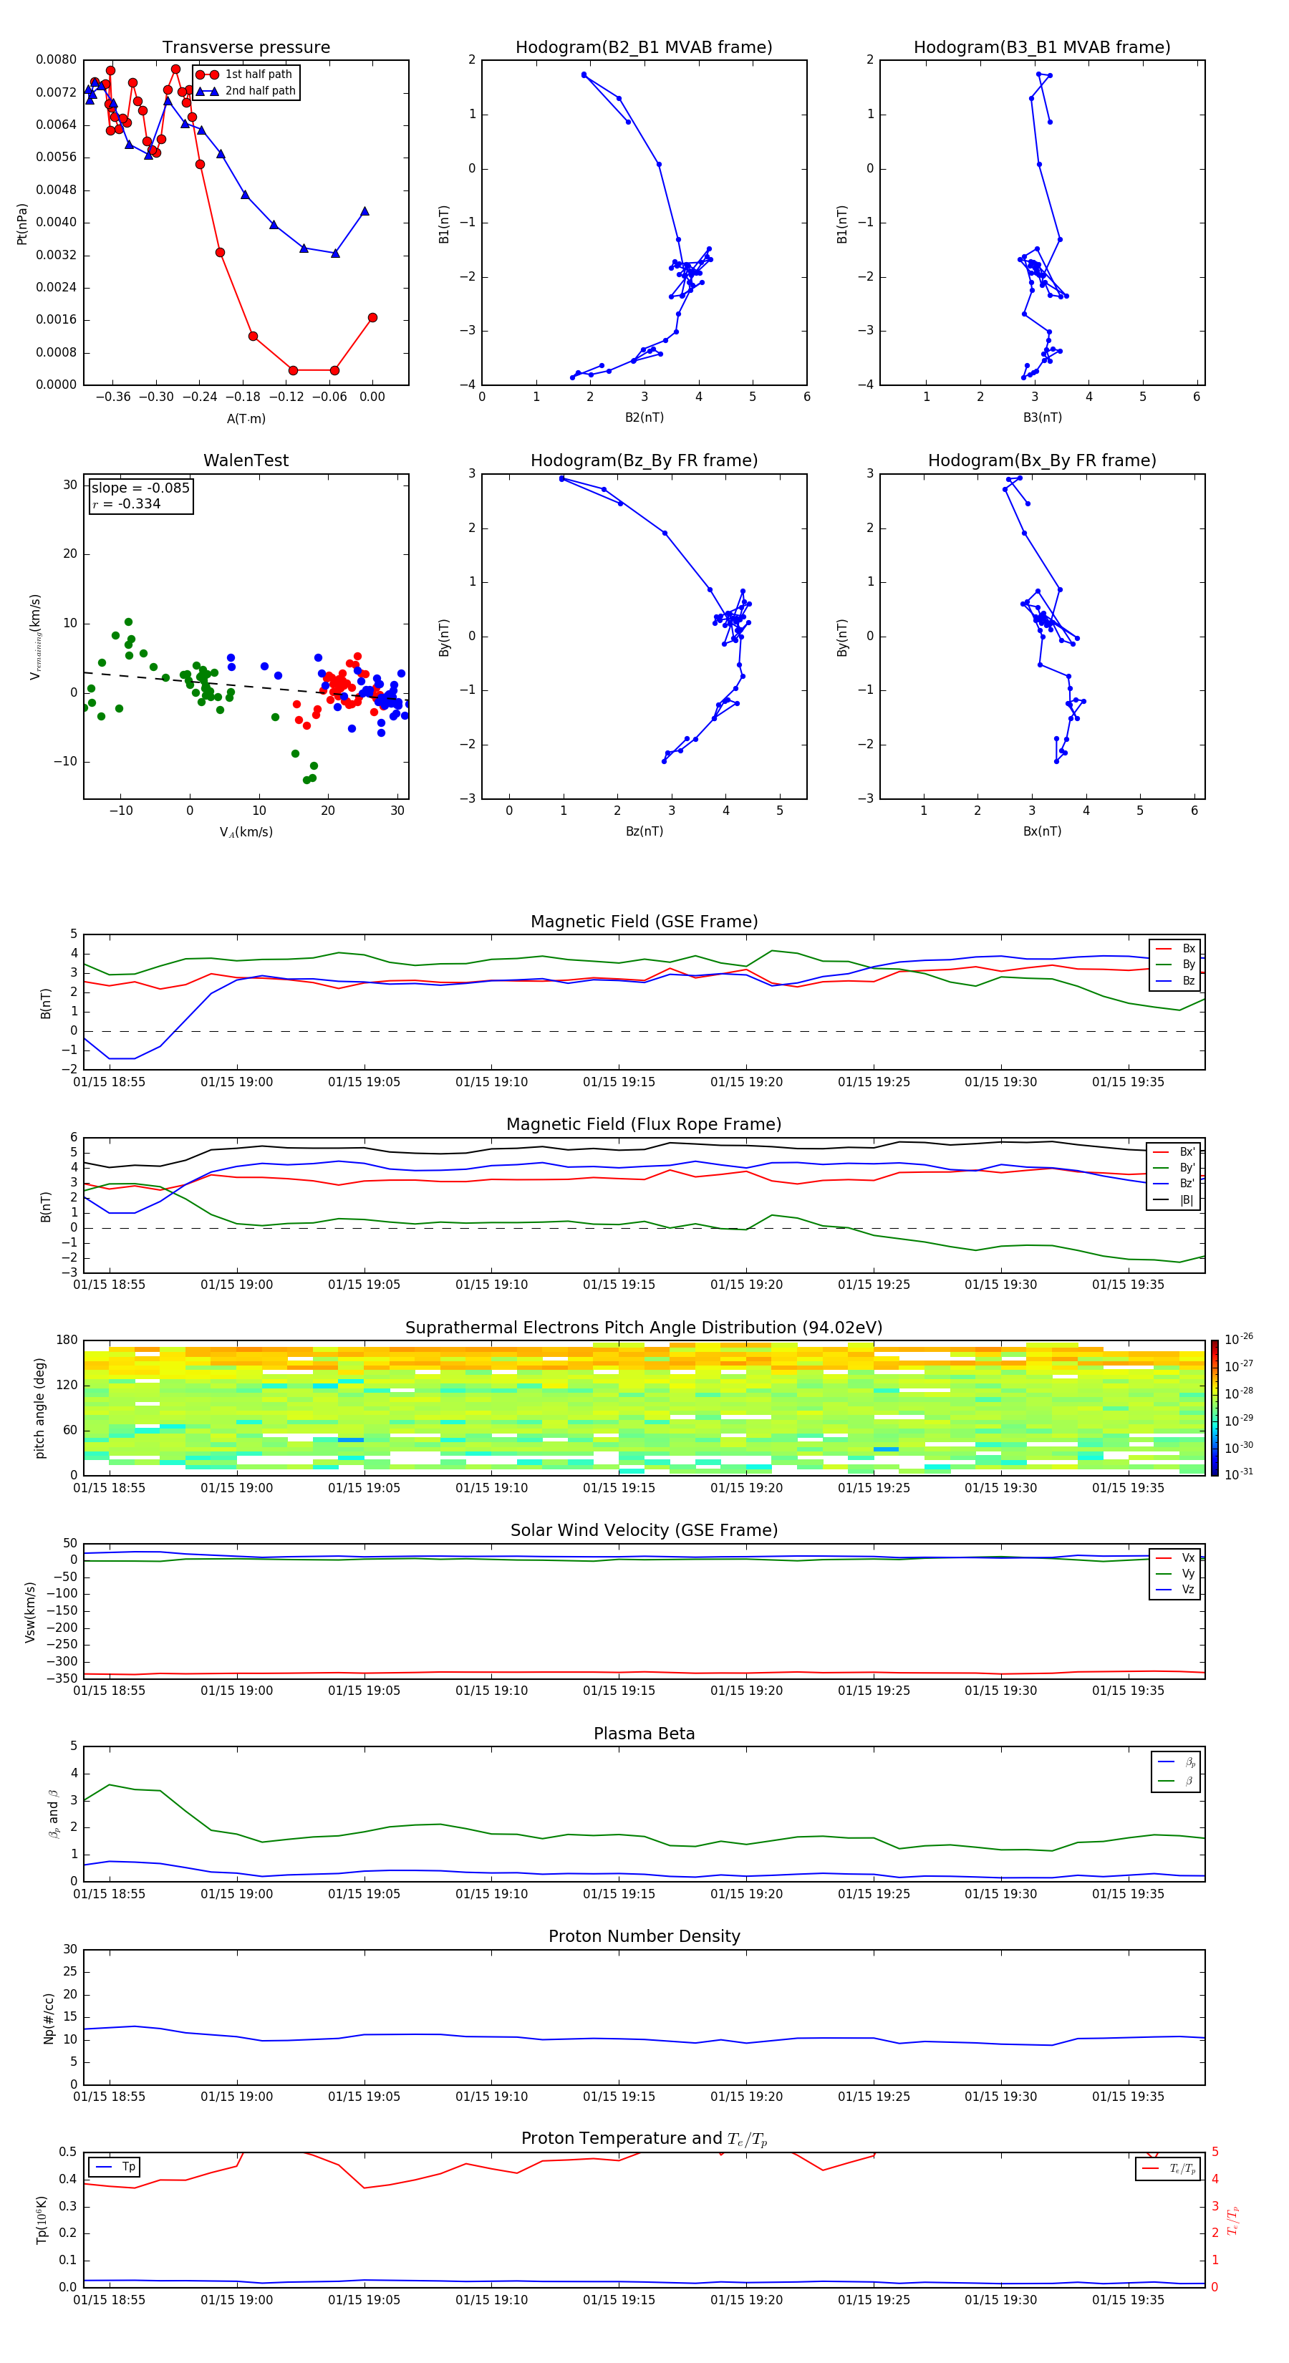Click the 'Hodogram(Bx_By FR frame)' title
Image resolution: width=1289 pixels, height=2363 pixels.
1042,460
